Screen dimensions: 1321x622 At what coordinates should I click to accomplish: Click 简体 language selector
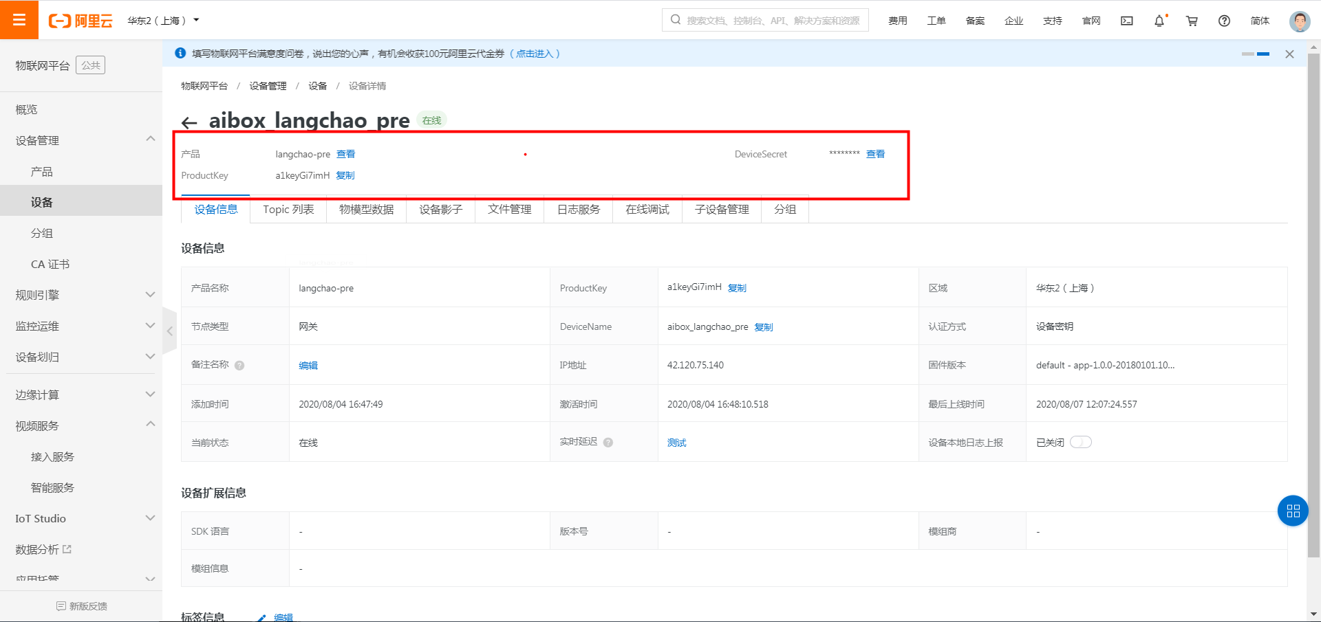[x=1260, y=21]
